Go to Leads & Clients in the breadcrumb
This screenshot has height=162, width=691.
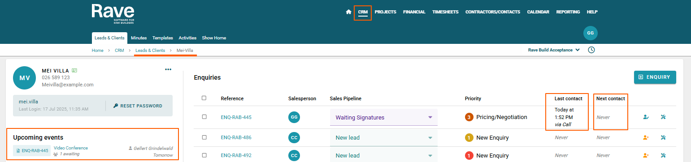pyautogui.click(x=150, y=50)
